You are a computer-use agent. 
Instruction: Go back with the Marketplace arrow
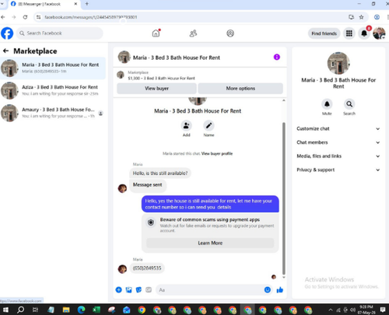tap(5, 51)
